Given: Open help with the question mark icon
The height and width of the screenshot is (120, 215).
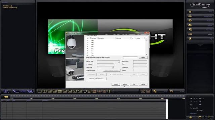Looking at the screenshot, I should coord(110,91).
